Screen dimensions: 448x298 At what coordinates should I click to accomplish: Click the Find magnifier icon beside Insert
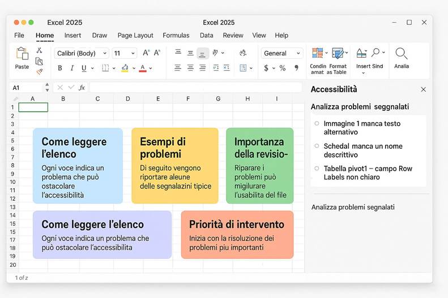[x=376, y=53]
